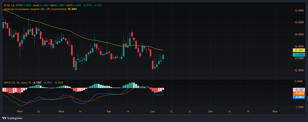308x122 pixels.
Task: Click the Ноя date on time axis
Action: 275,112
